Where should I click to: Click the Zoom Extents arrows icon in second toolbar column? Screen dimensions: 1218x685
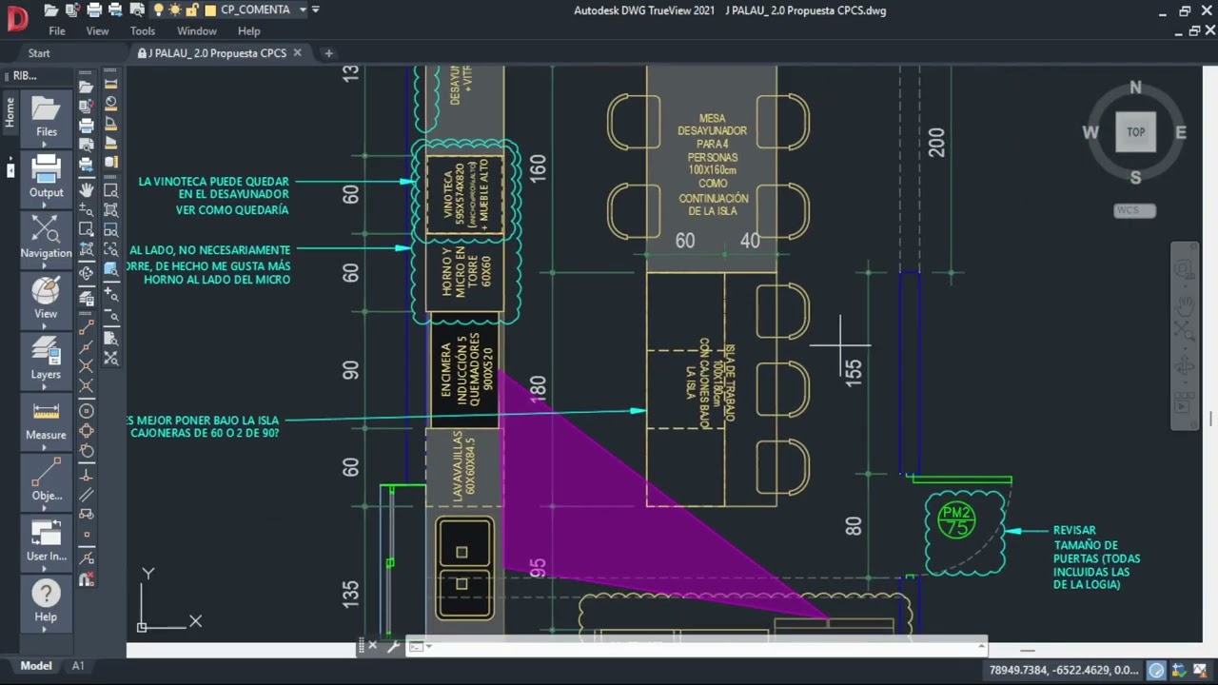coord(110,358)
